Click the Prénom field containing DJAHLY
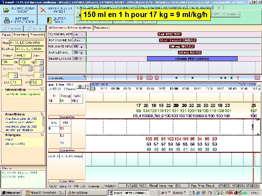This screenshot has height=196, width=262. 22,55
